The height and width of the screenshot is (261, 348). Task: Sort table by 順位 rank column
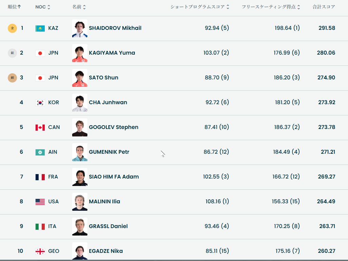coord(14,7)
